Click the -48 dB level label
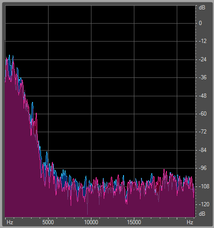The height and width of the screenshot is (228, 214). point(203,96)
